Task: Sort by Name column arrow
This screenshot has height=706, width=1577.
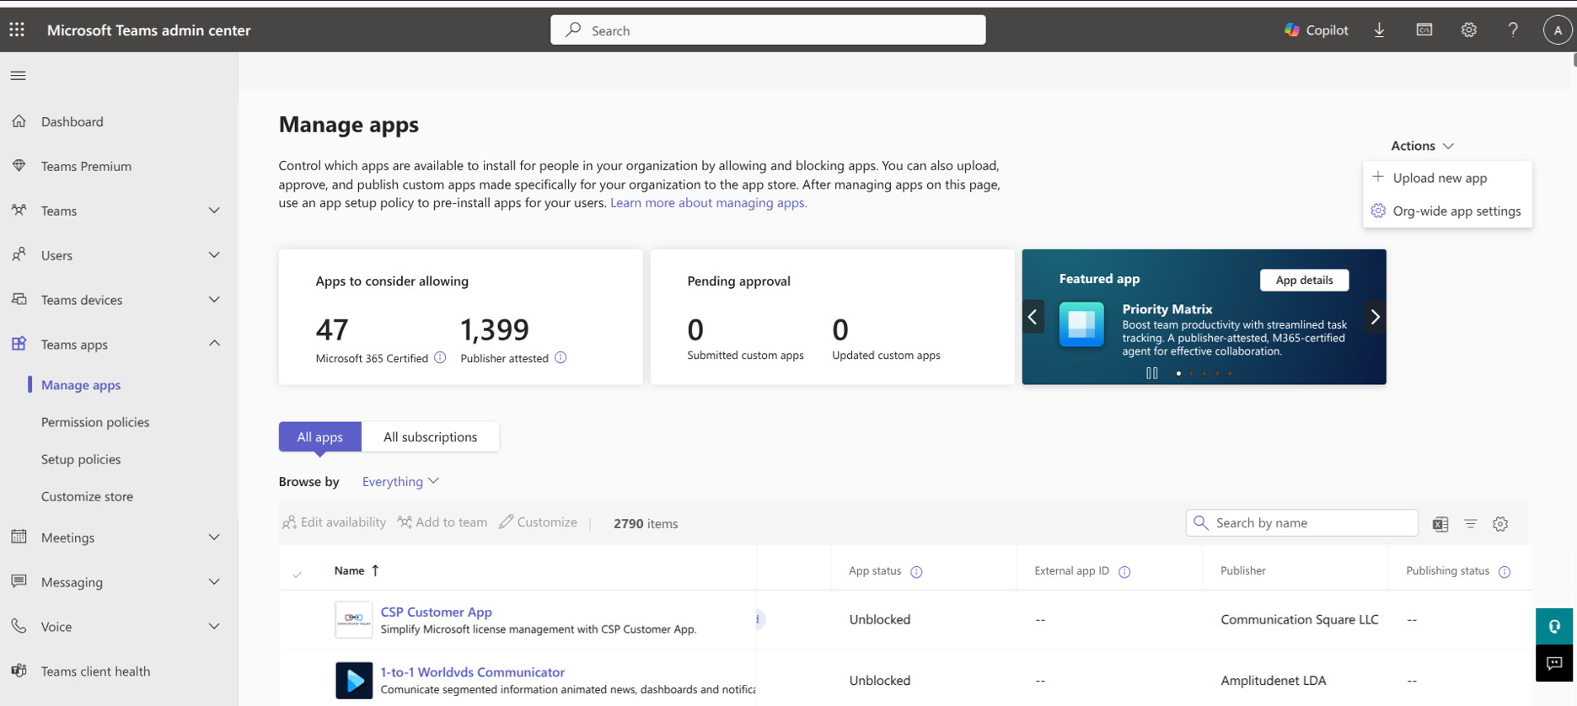Action: [375, 571]
